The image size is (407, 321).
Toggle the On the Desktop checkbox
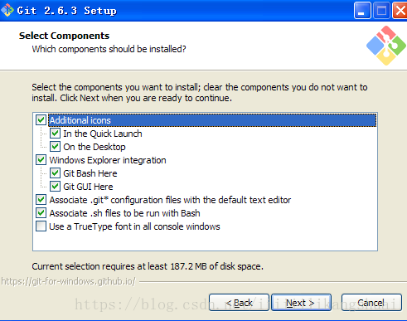[x=55, y=147]
